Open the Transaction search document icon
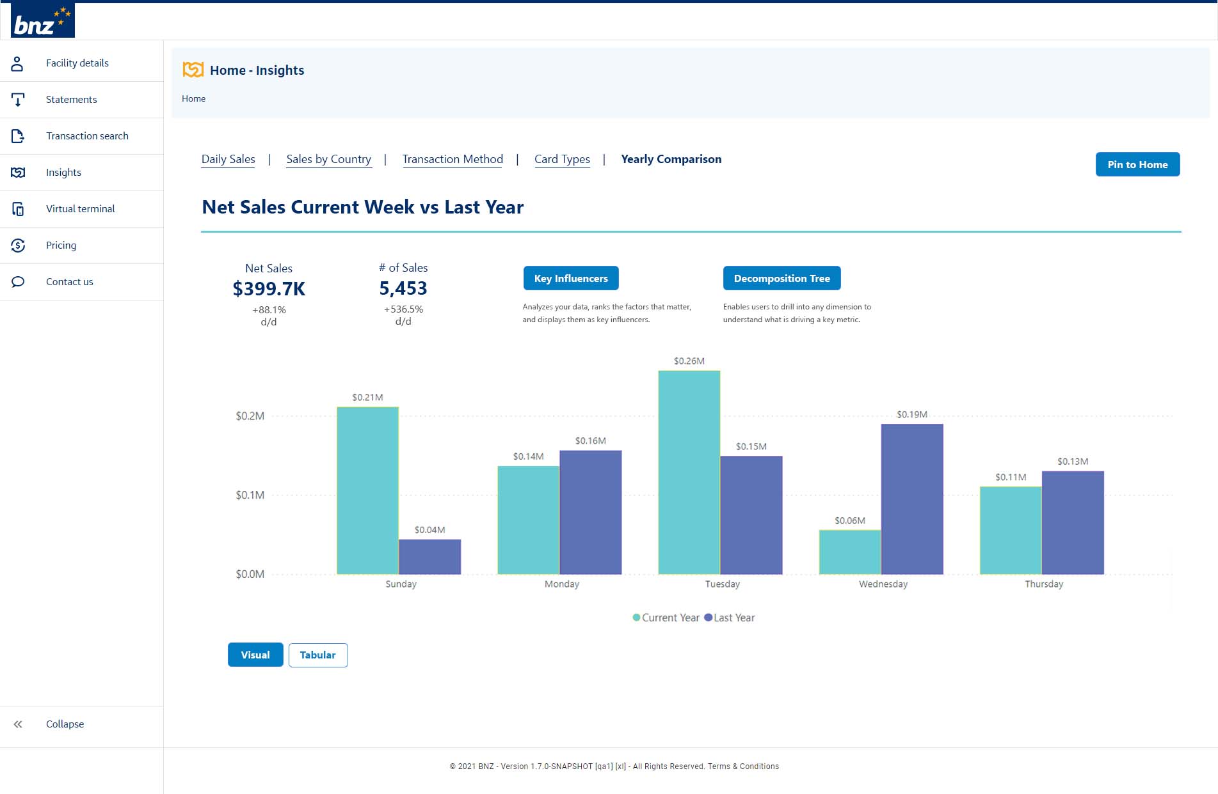Screen dimensions: 1218x794 coord(17,136)
